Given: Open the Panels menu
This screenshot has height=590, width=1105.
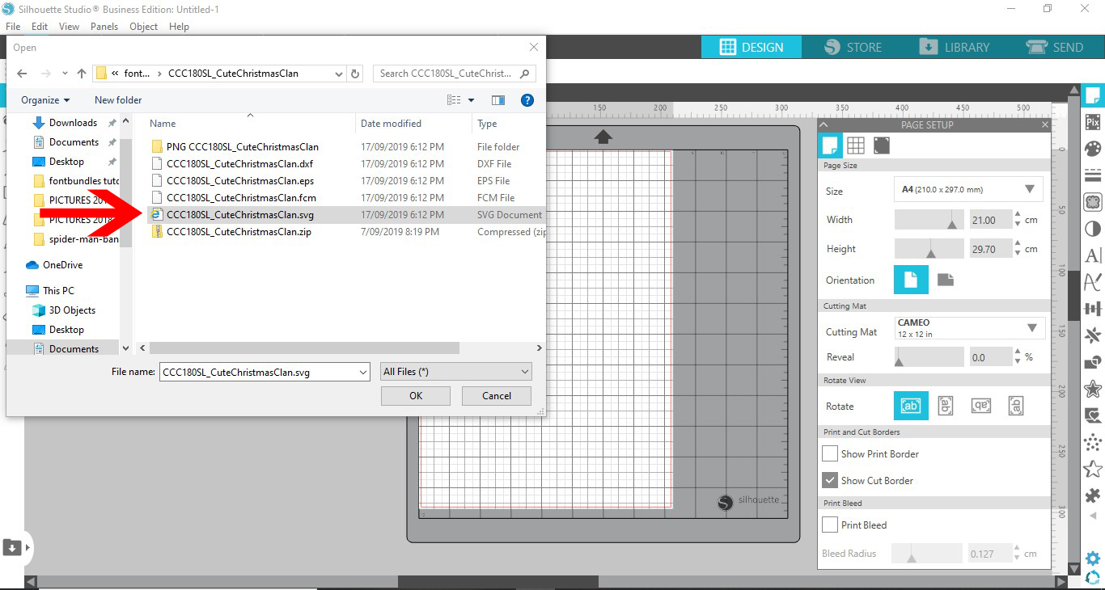Looking at the screenshot, I should [104, 27].
